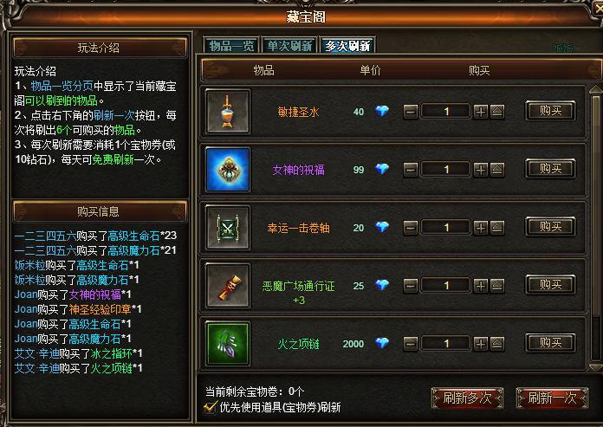The width and height of the screenshot is (603, 427).
Task: Click the item list vertical scrollbar track
Action: (596, 229)
